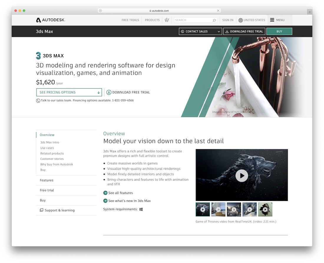Viewport: 324px width, 263px height.
Task: Click the Overview heading in content
Action: pos(114,134)
